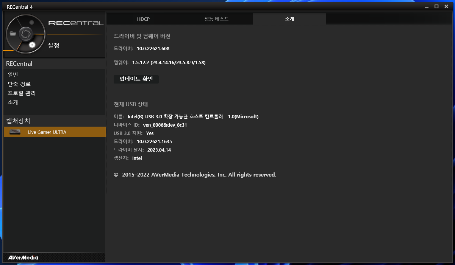Switch to the 성능 테스트 tab
Image resolution: width=455 pixels, height=265 pixels.
[216, 19]
